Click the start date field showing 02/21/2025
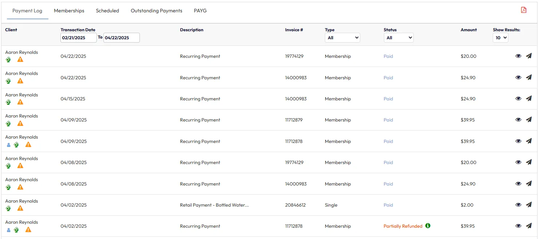This screenshot has height=239, width=539. pyautogui.click(x=78, y=37)
